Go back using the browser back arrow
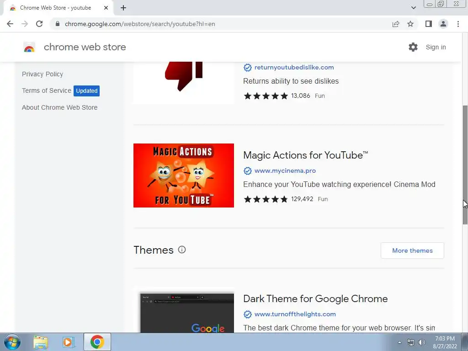 (10, 24)
